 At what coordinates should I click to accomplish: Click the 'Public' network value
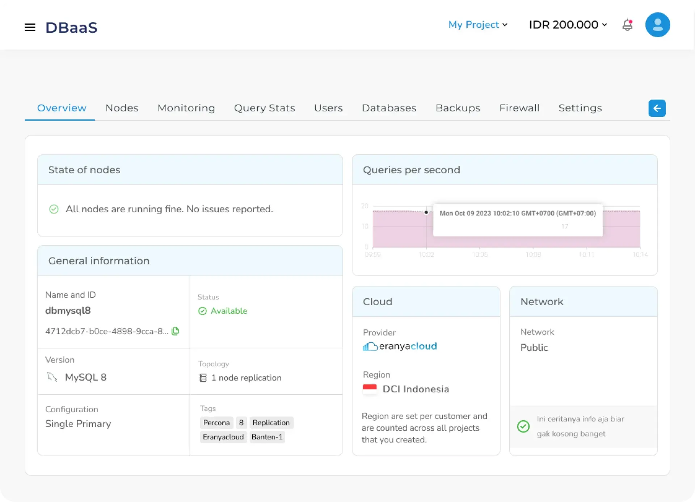point(534,348)
